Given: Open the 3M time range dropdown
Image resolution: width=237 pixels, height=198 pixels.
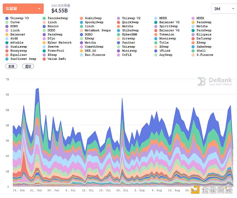Looking at the screenshot, I should tap(222, 9).
